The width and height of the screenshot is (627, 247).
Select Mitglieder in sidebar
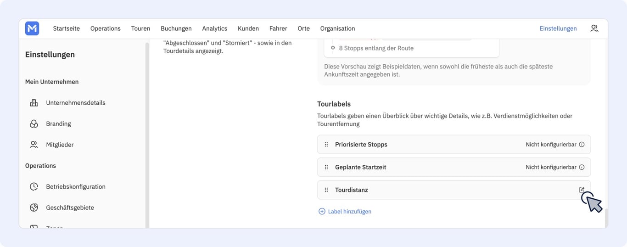point(60,145)
